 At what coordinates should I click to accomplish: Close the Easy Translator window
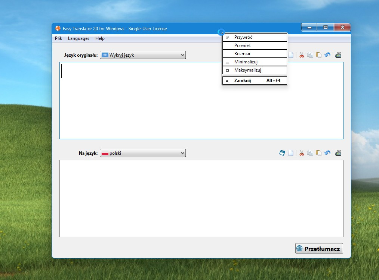pyautogui.click(x=342, y=28)
